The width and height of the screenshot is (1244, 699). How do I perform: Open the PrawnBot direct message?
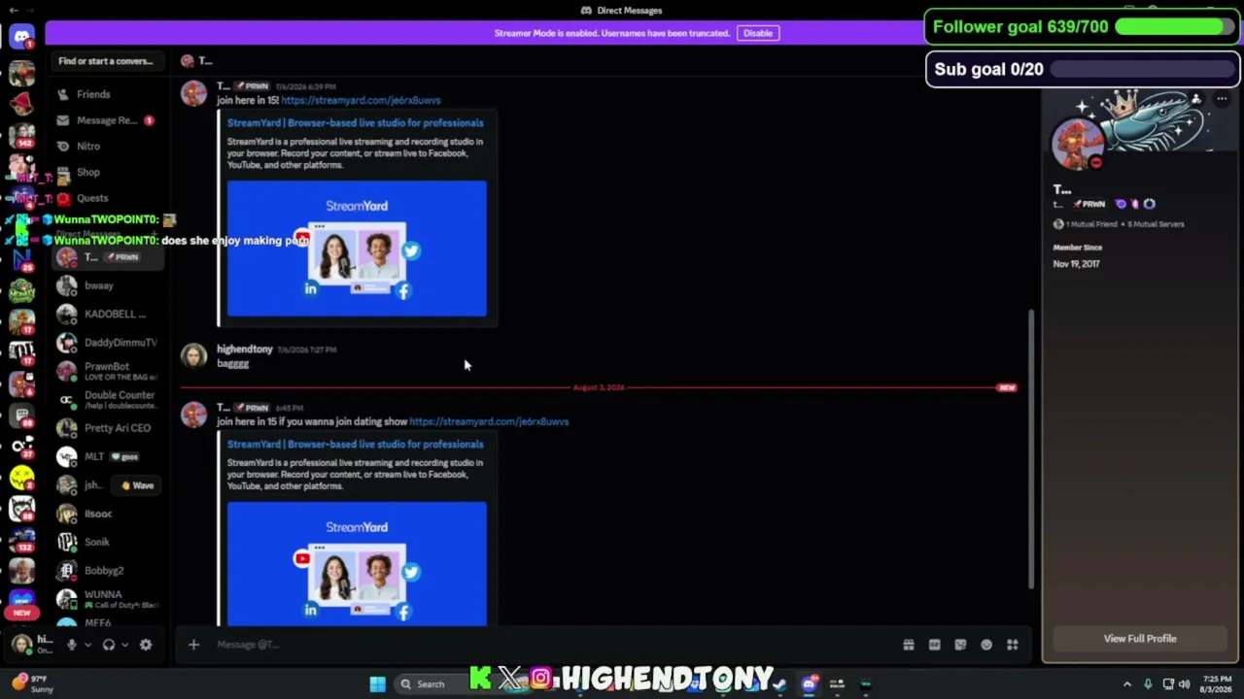[x=107, y=371]
